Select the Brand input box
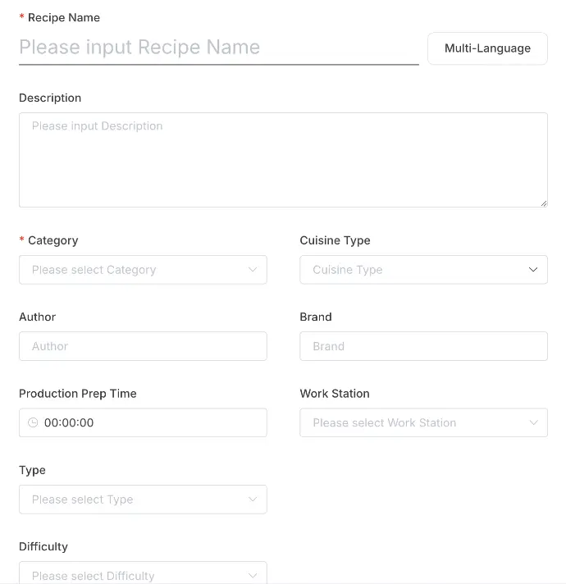Screen dimensions: 566x584 423,346
